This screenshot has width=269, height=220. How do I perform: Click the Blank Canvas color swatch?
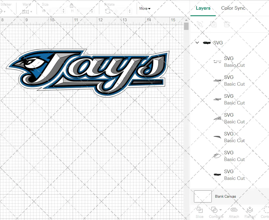point(203,196)
